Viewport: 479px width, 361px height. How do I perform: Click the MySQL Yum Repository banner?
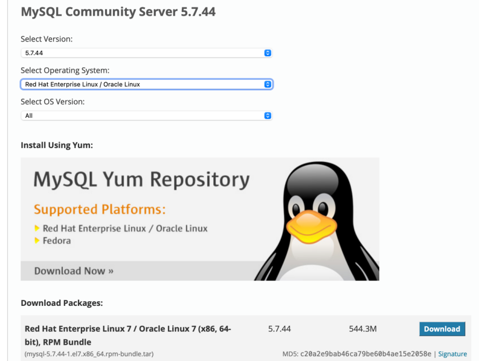(x=200, y=219)
